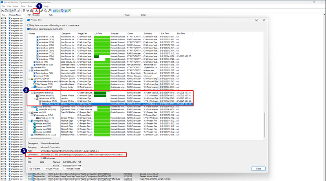Toggle Show File System Activity icon
Viewport: 326px width, 181px height.
point(58,11)
